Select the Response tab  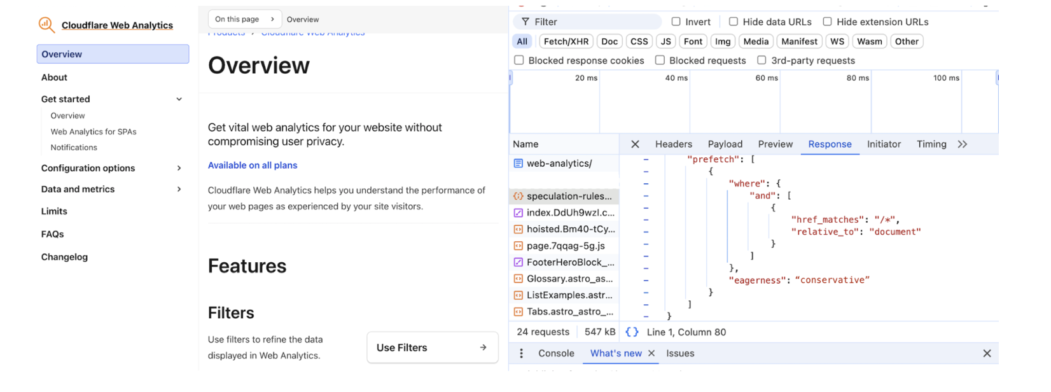[x=830, y=144]
